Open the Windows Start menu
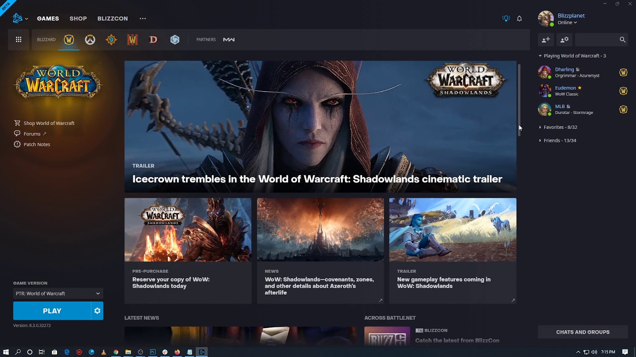This screenshot has height=357, width=636. point(6,352)
